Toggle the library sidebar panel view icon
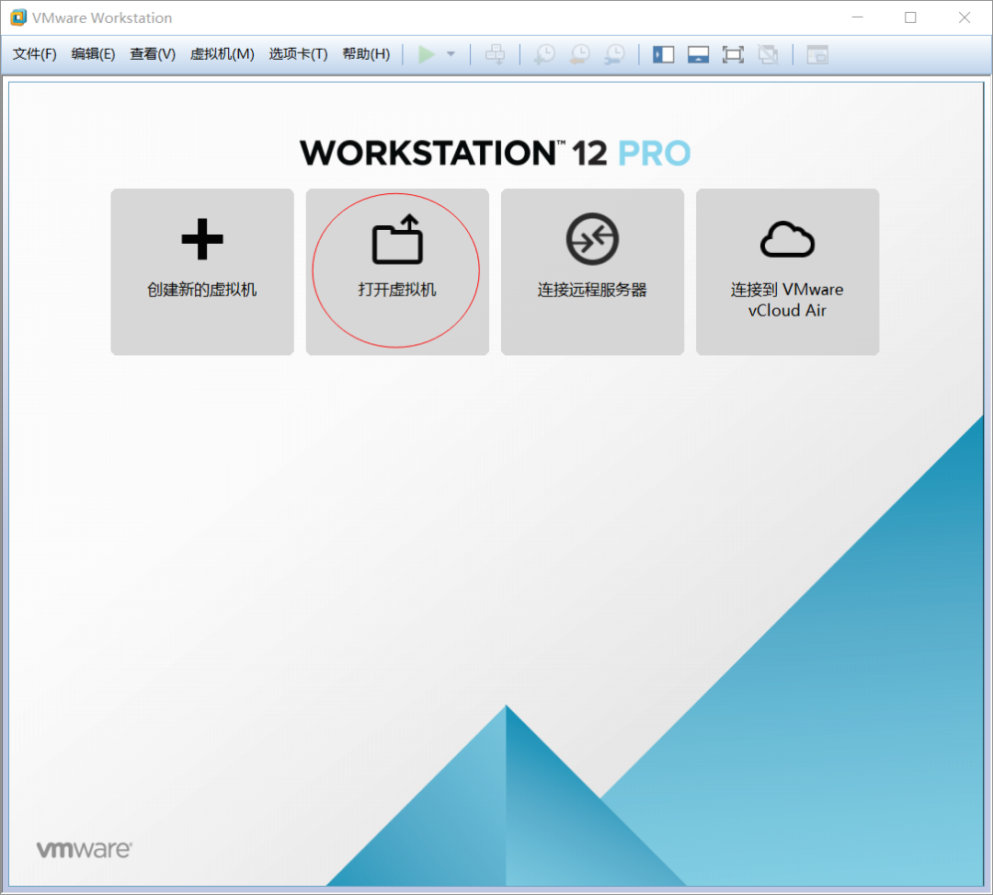This screenshot has height=895, width=993. pos(664,54)
